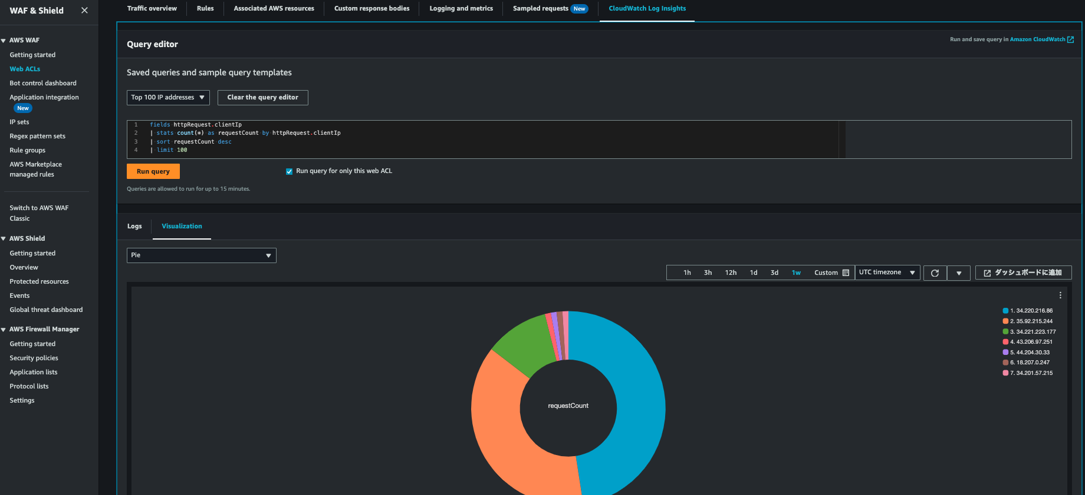Screen dimensions: 1085x495
Task: Click the refresh icon button
Action: 935,273
